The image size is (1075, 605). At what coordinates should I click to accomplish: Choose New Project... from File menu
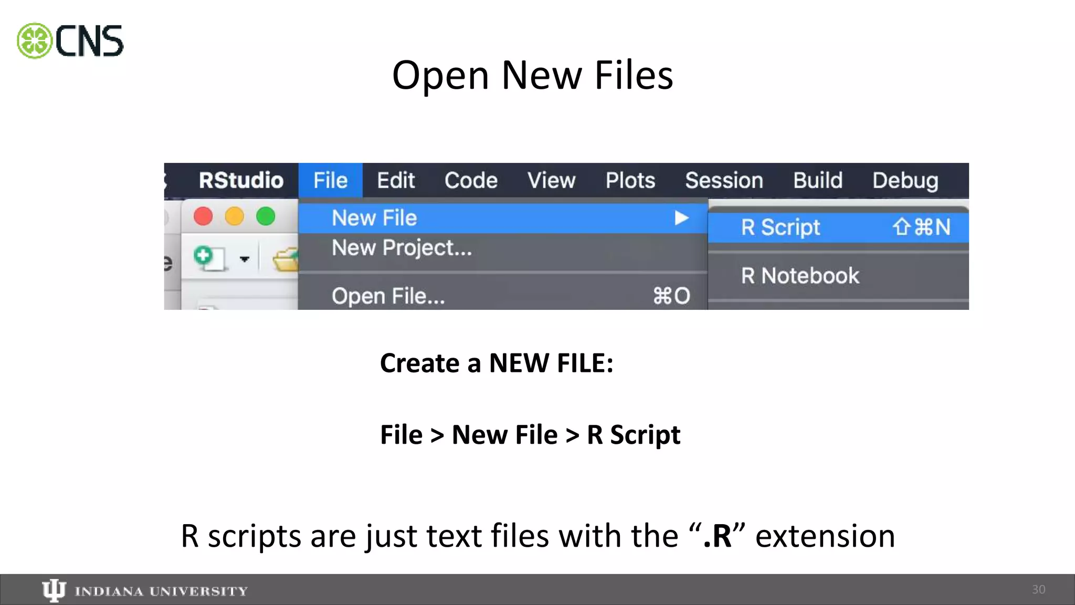(503, 248)
